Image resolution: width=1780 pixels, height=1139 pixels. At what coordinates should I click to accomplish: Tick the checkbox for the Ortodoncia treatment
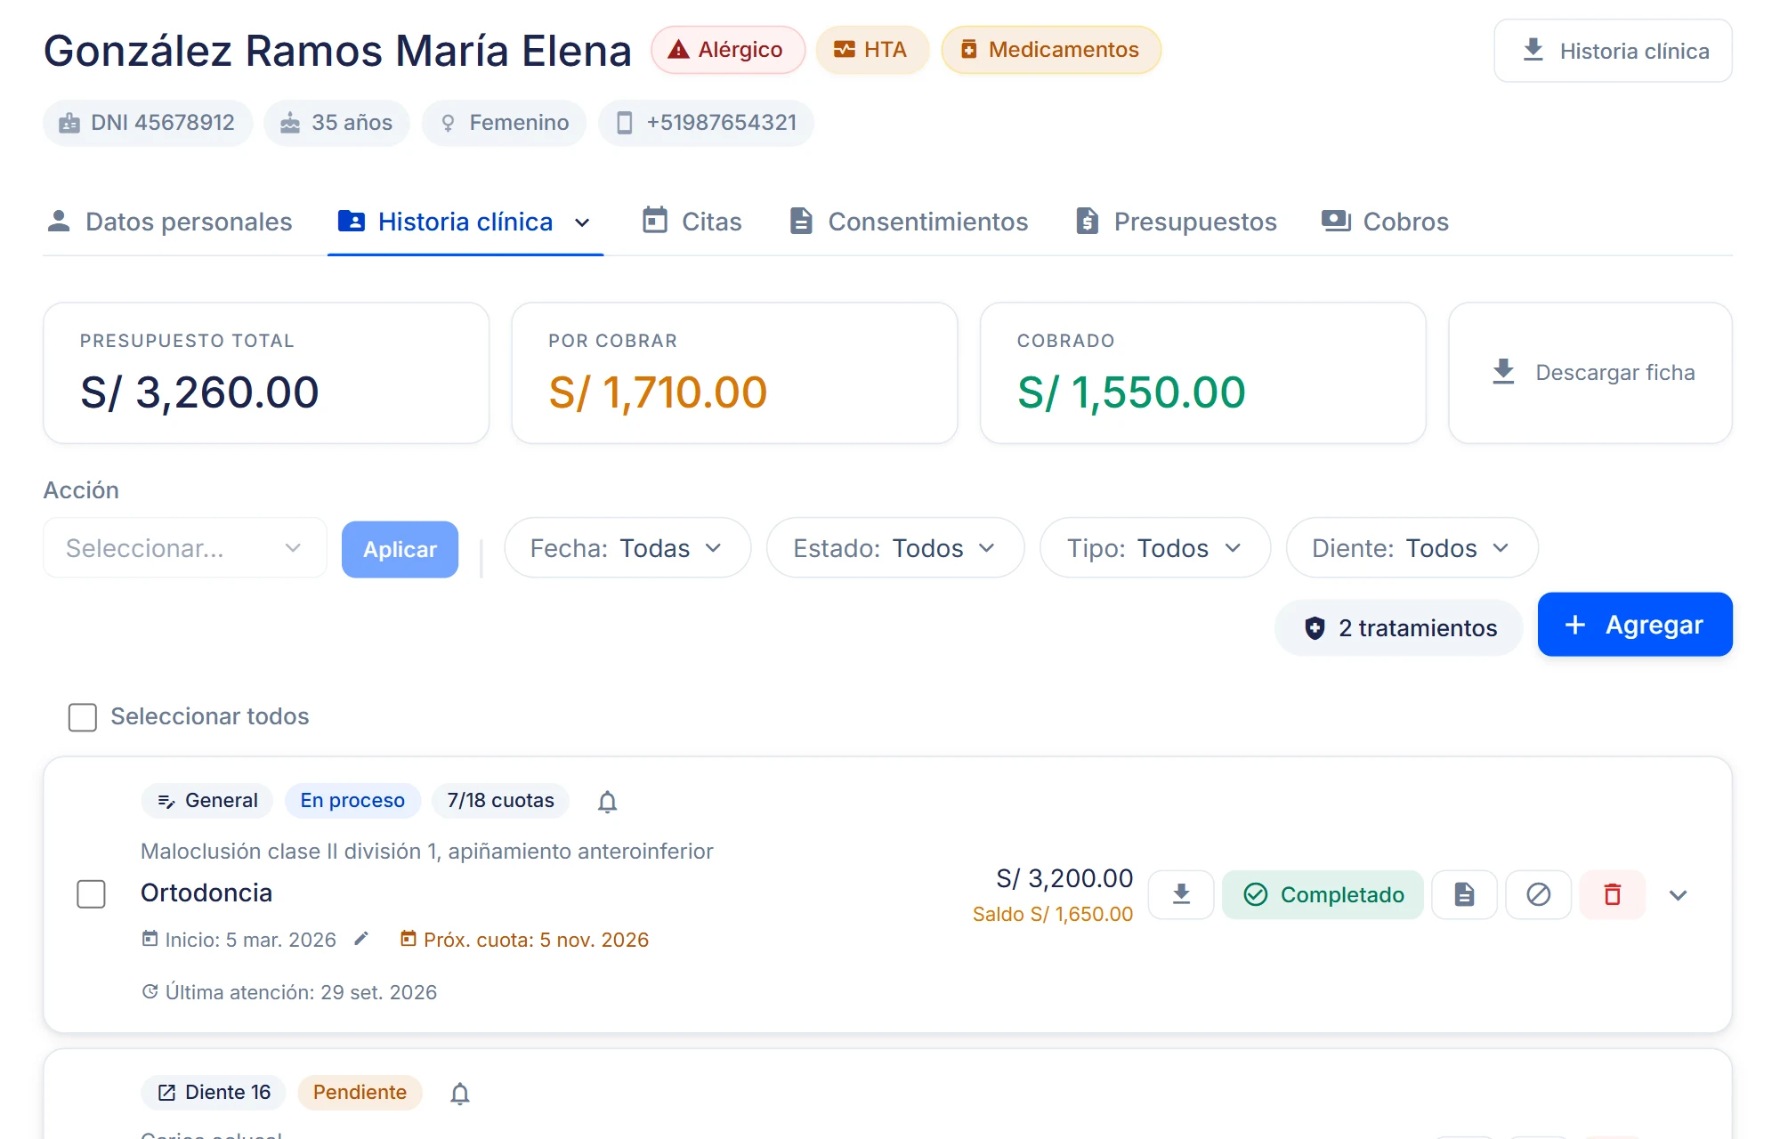click(91, 894)
